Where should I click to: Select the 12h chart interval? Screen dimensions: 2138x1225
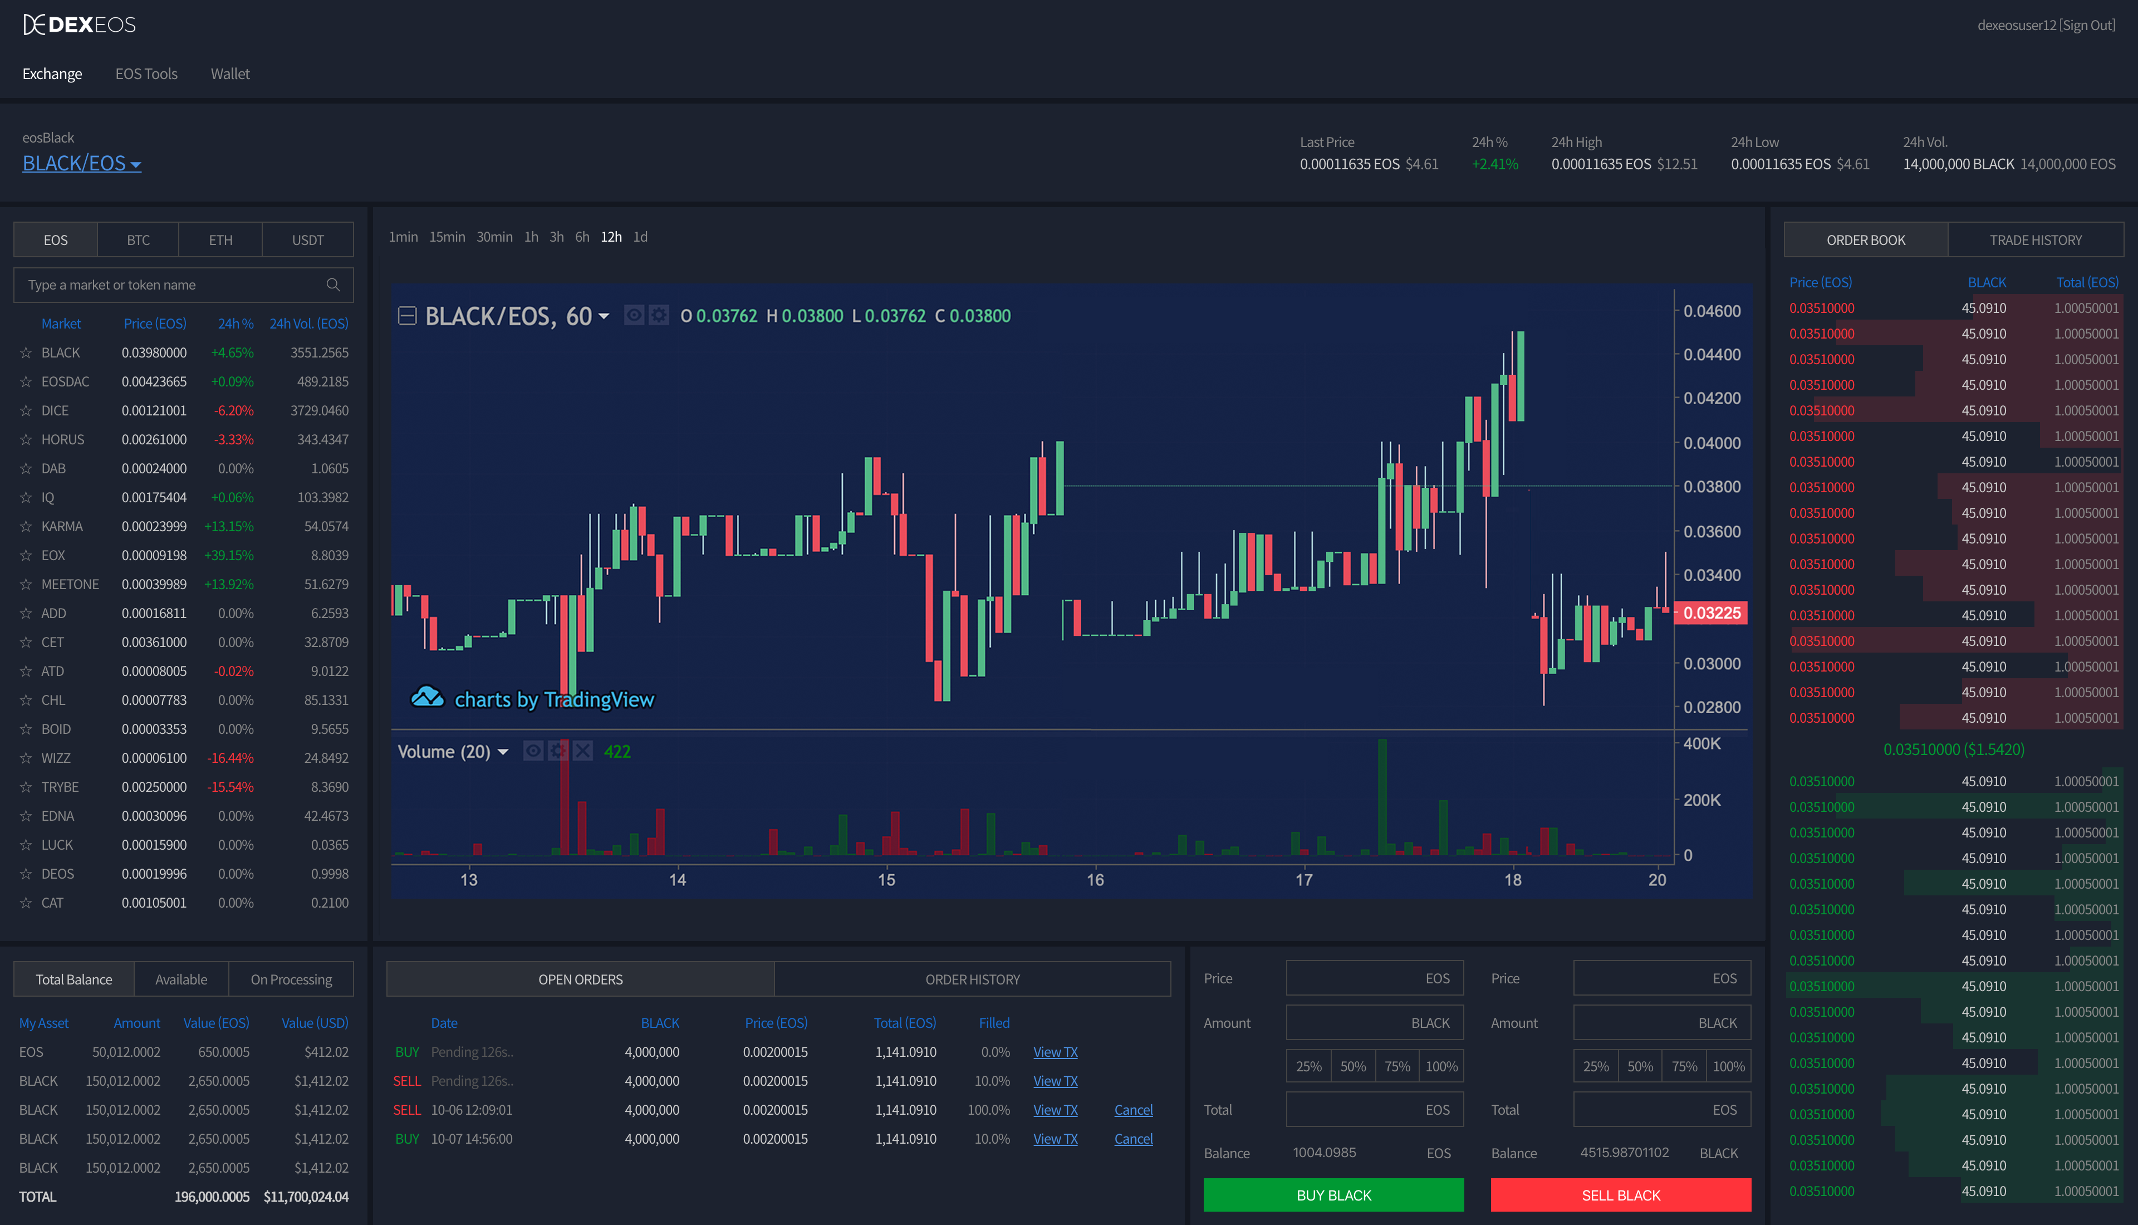tap(611, 237)
